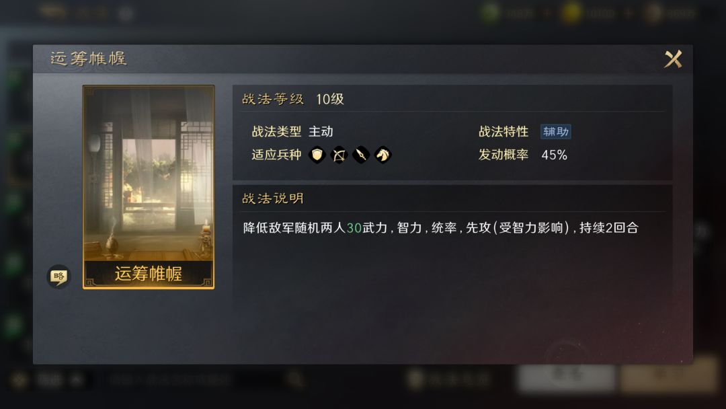Viewport: 726px width, 409px height.
Task: Click the 战法说明 section header
Action: coord(273,198)
